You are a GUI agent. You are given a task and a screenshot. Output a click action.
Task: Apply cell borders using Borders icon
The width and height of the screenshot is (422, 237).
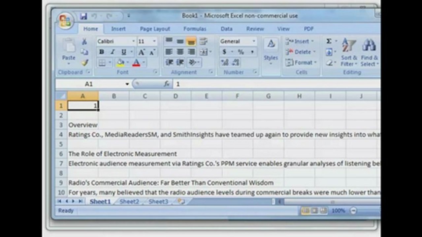pyautogui.click(x=102, y=63)
